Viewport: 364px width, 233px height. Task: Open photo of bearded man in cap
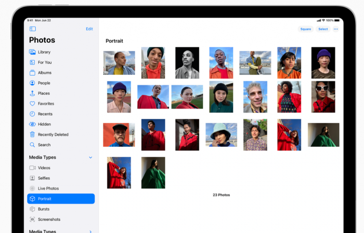tap(119, 135)
